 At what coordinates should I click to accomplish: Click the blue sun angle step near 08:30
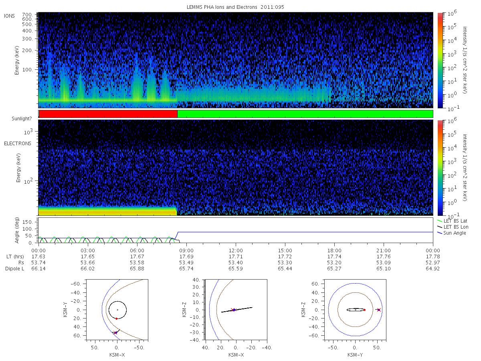tap(177, 236)
